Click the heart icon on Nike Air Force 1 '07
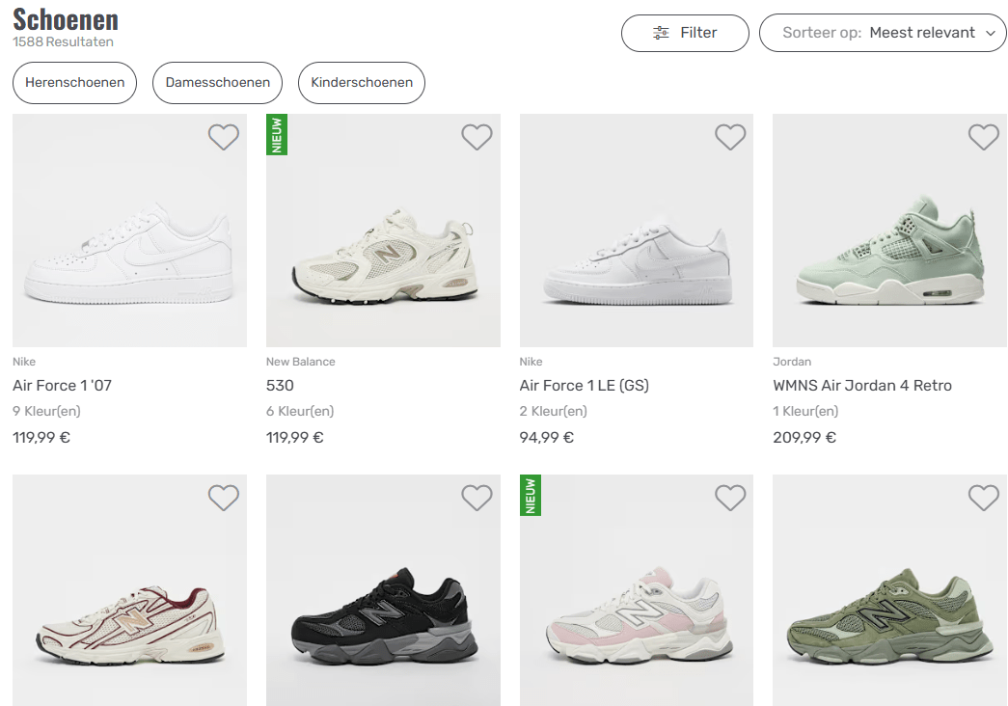 [x=223, y=137]
